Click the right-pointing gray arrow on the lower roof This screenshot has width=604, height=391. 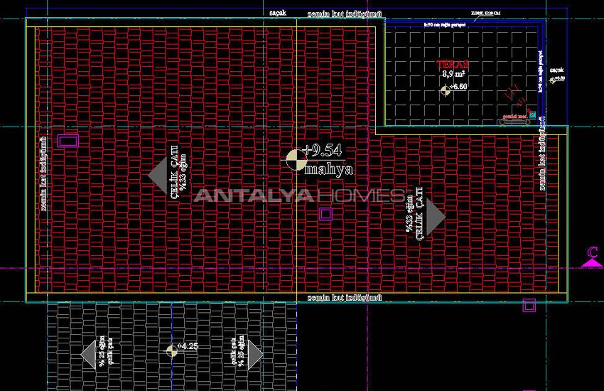(256, 355)
